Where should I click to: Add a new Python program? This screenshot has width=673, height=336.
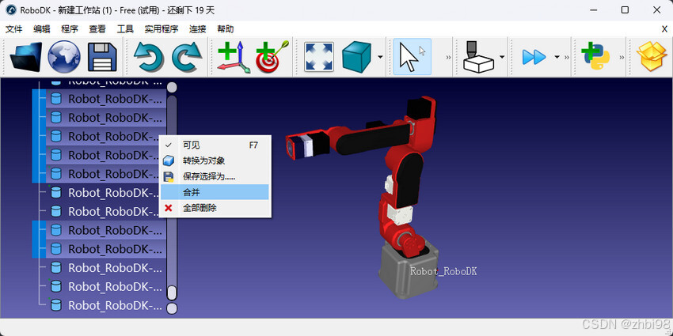click(595, 57)
